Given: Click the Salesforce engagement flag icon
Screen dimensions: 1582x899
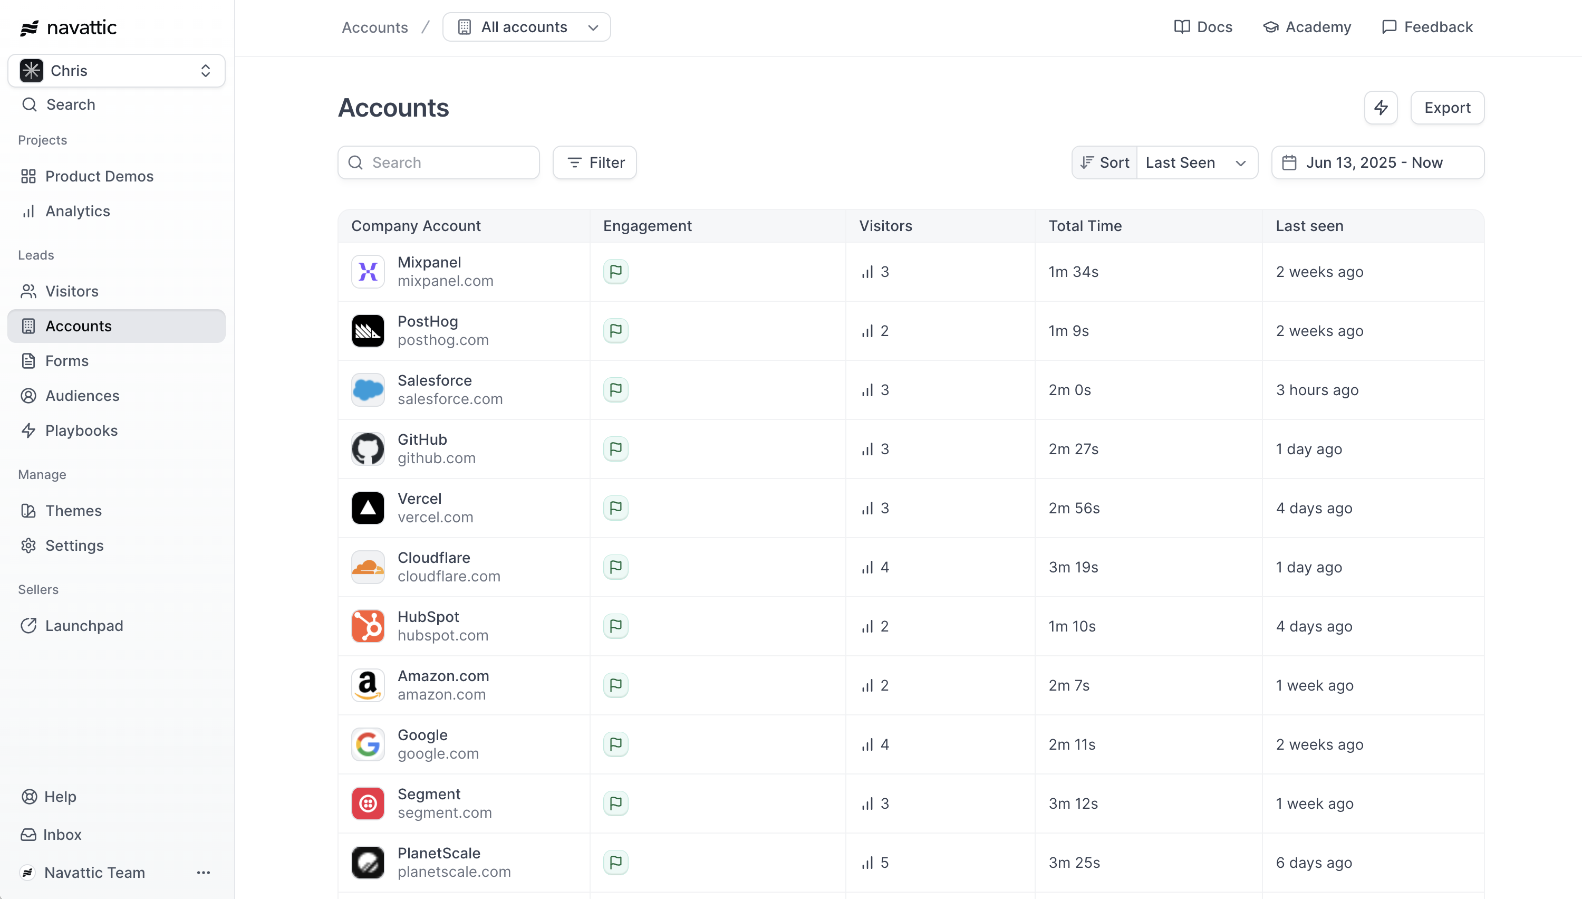Looking at the screenshot, I should [x=615, y=390].
